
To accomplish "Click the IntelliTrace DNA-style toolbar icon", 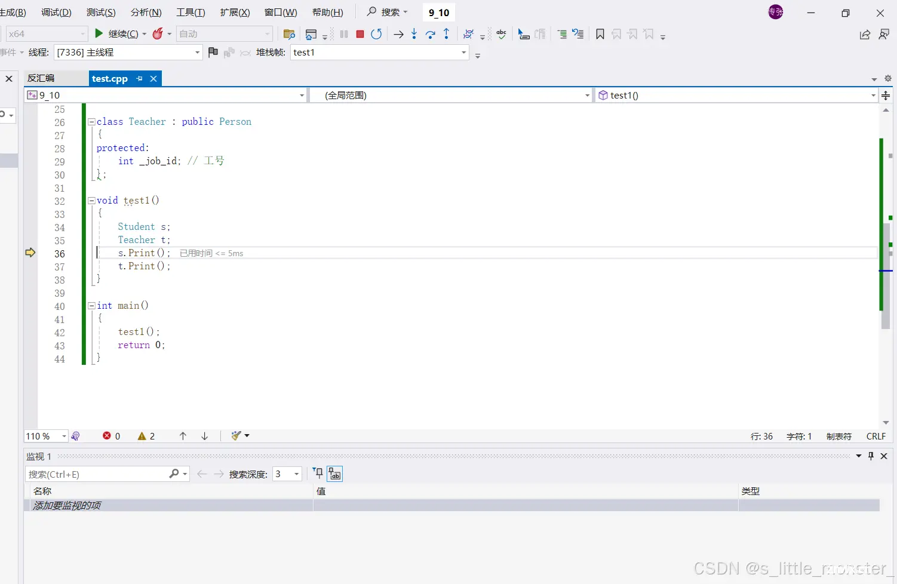I will [x=469, y=34].
